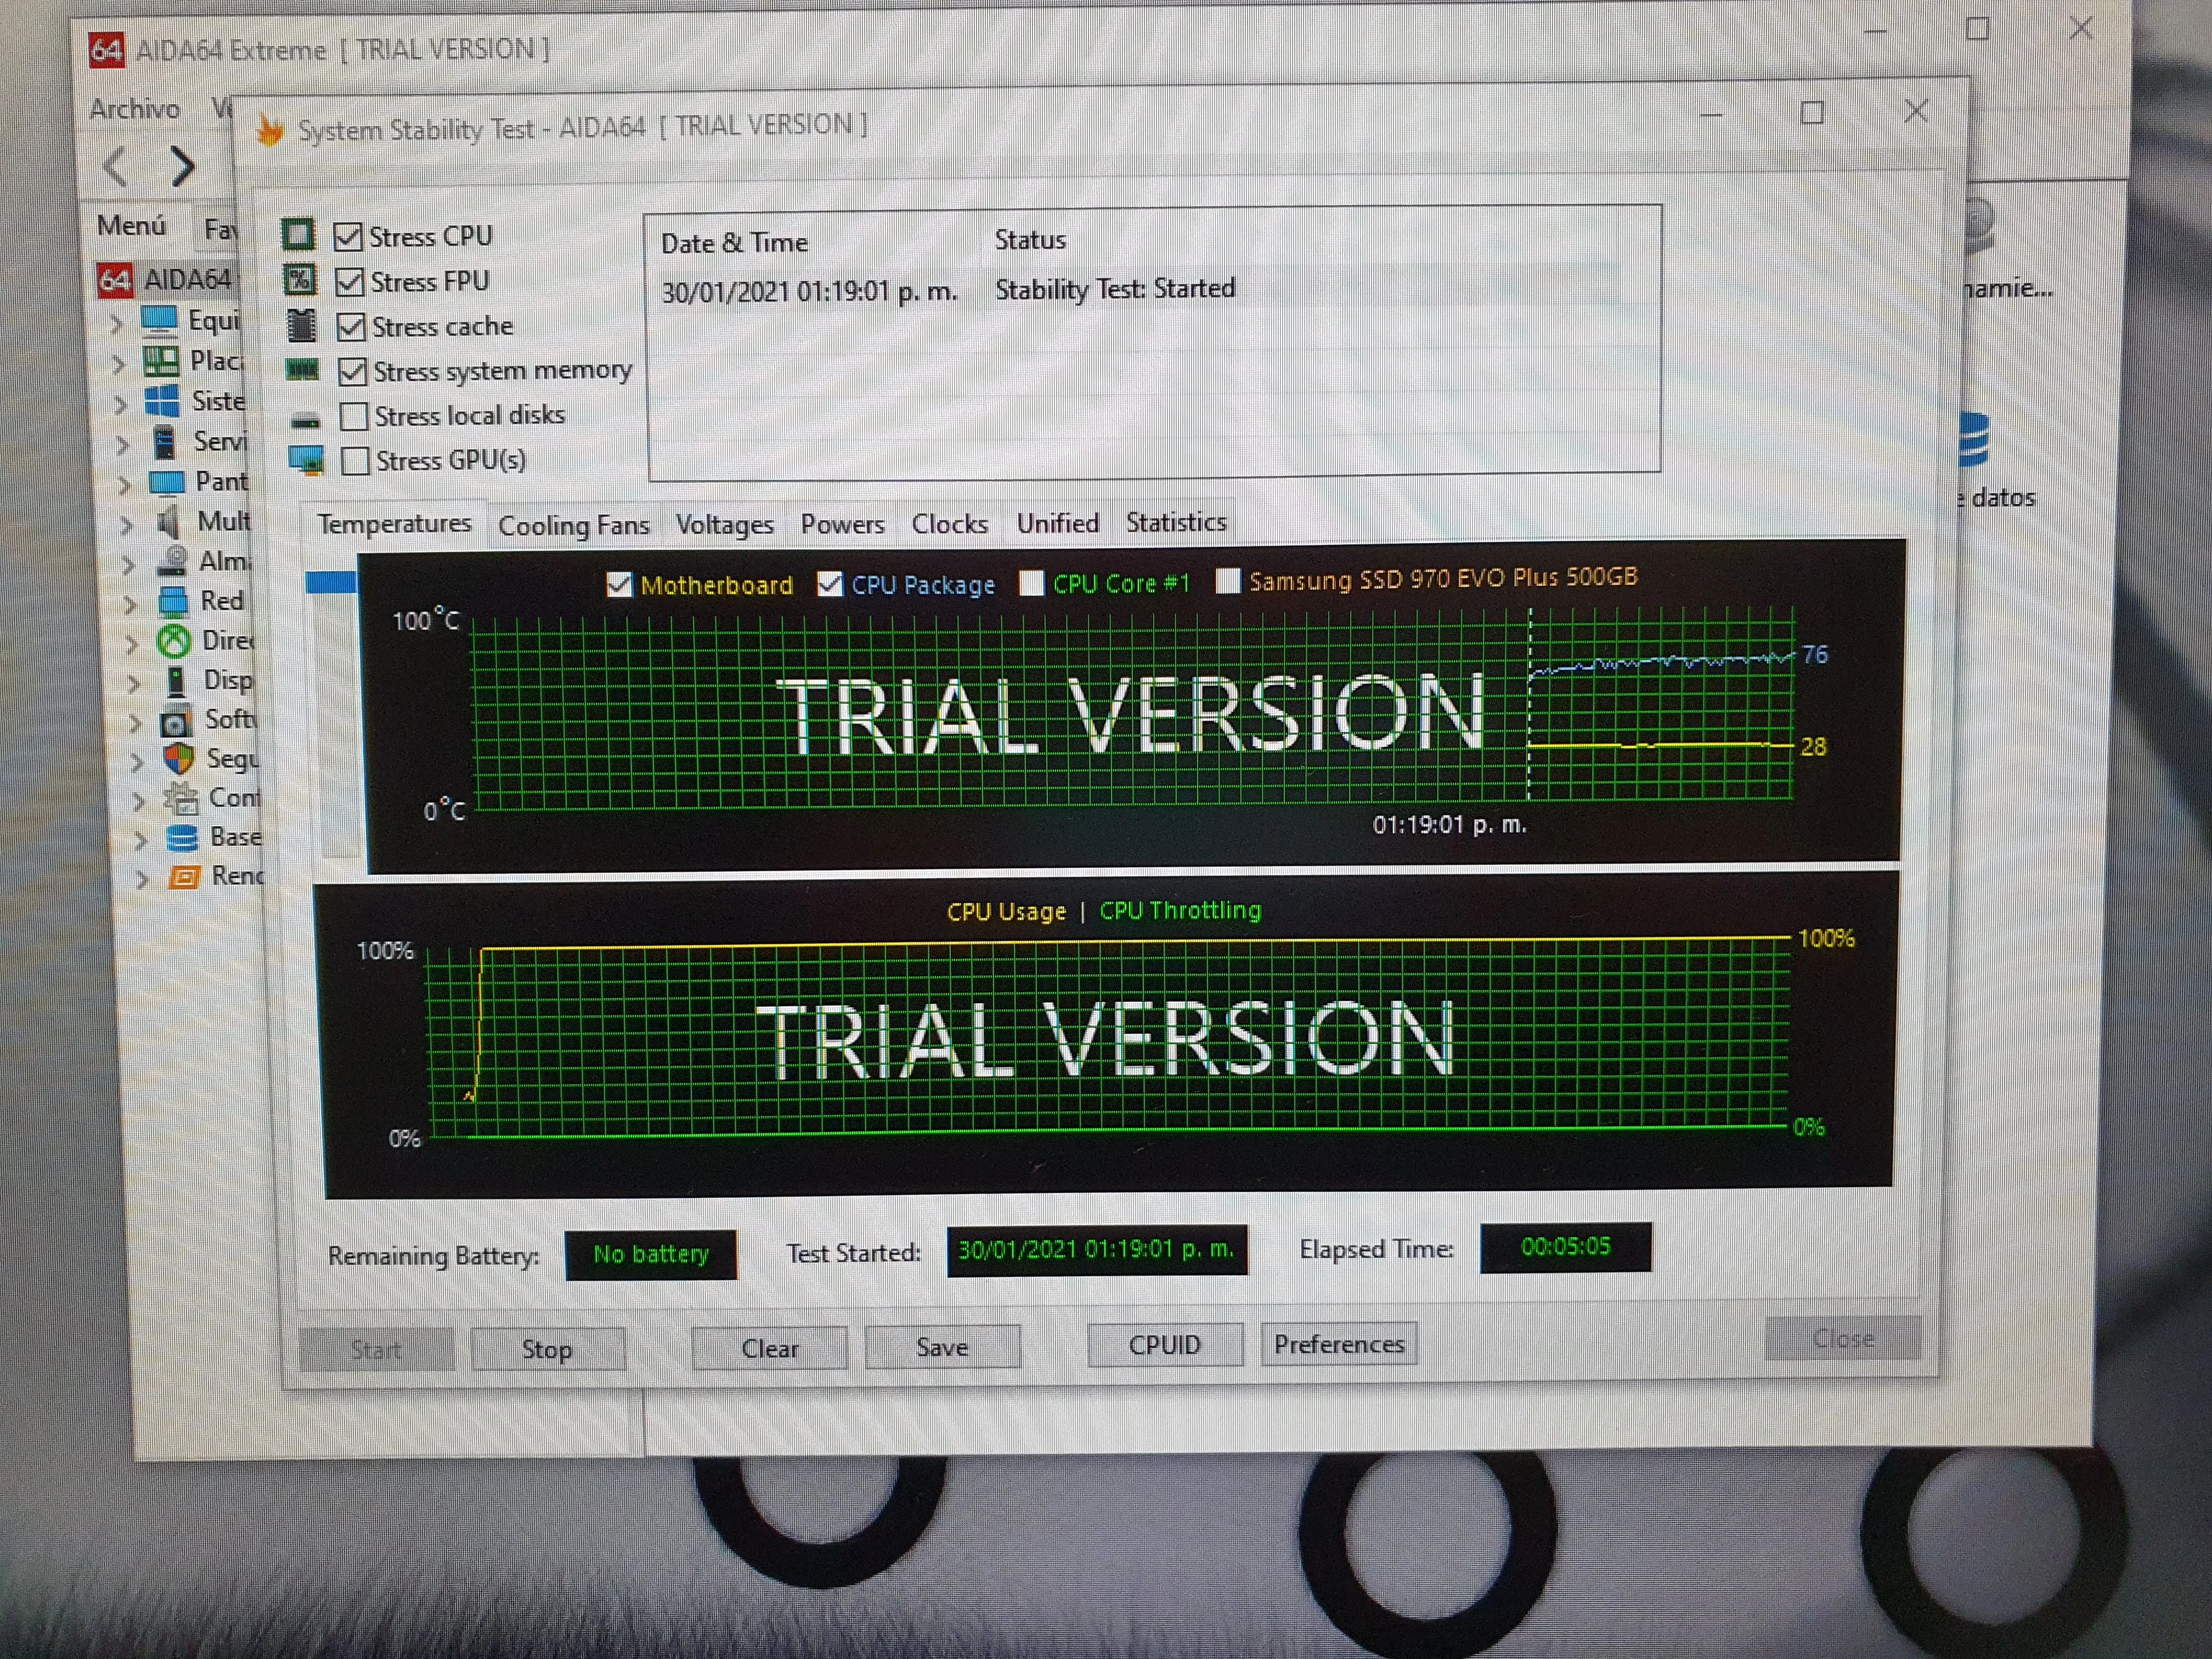Viewport: 2212px width, 1659px height.
Task: Click the Stress CPU chip icon
Action: (298, 235)
